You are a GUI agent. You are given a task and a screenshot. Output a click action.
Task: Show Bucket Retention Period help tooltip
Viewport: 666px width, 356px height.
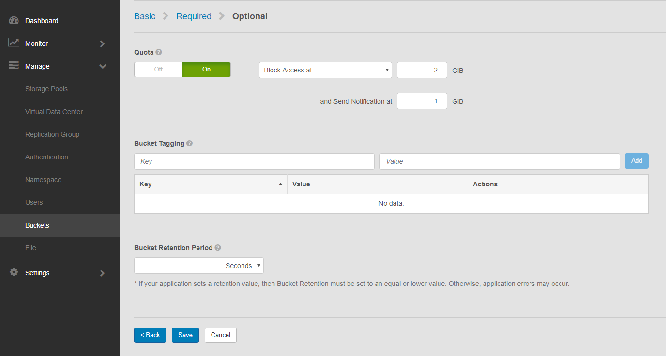pos(218,248)
